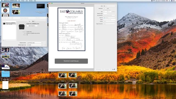Viewport: 176px width, 99px height.
Task: Open the Default printer dropdown
Action: click(x=34, y=43)
